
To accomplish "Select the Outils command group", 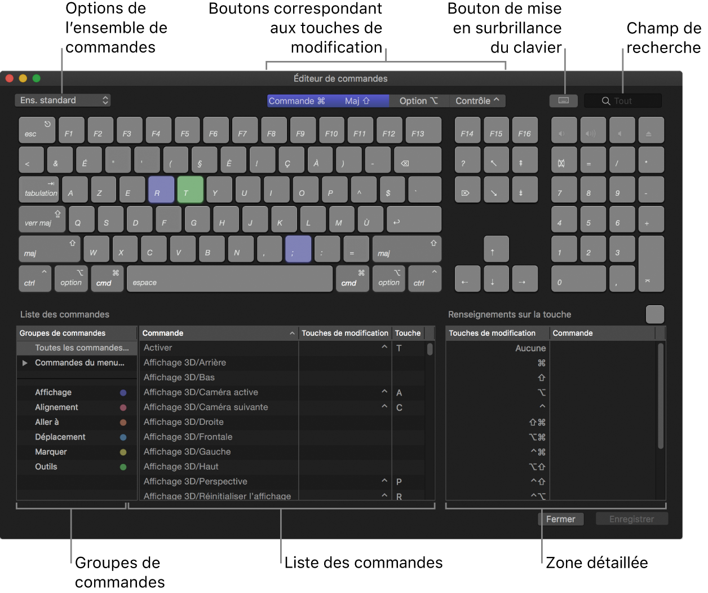I will click(77, 467).
